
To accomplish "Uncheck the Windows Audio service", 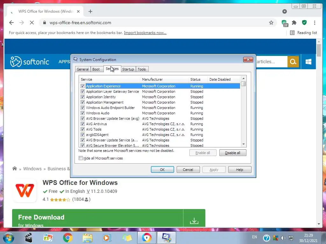I will pyautogui.click(x=82, y=113).
